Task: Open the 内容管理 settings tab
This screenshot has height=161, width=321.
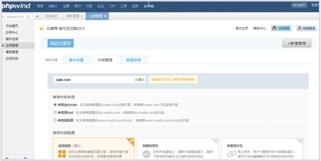Action: coord(105,60)
